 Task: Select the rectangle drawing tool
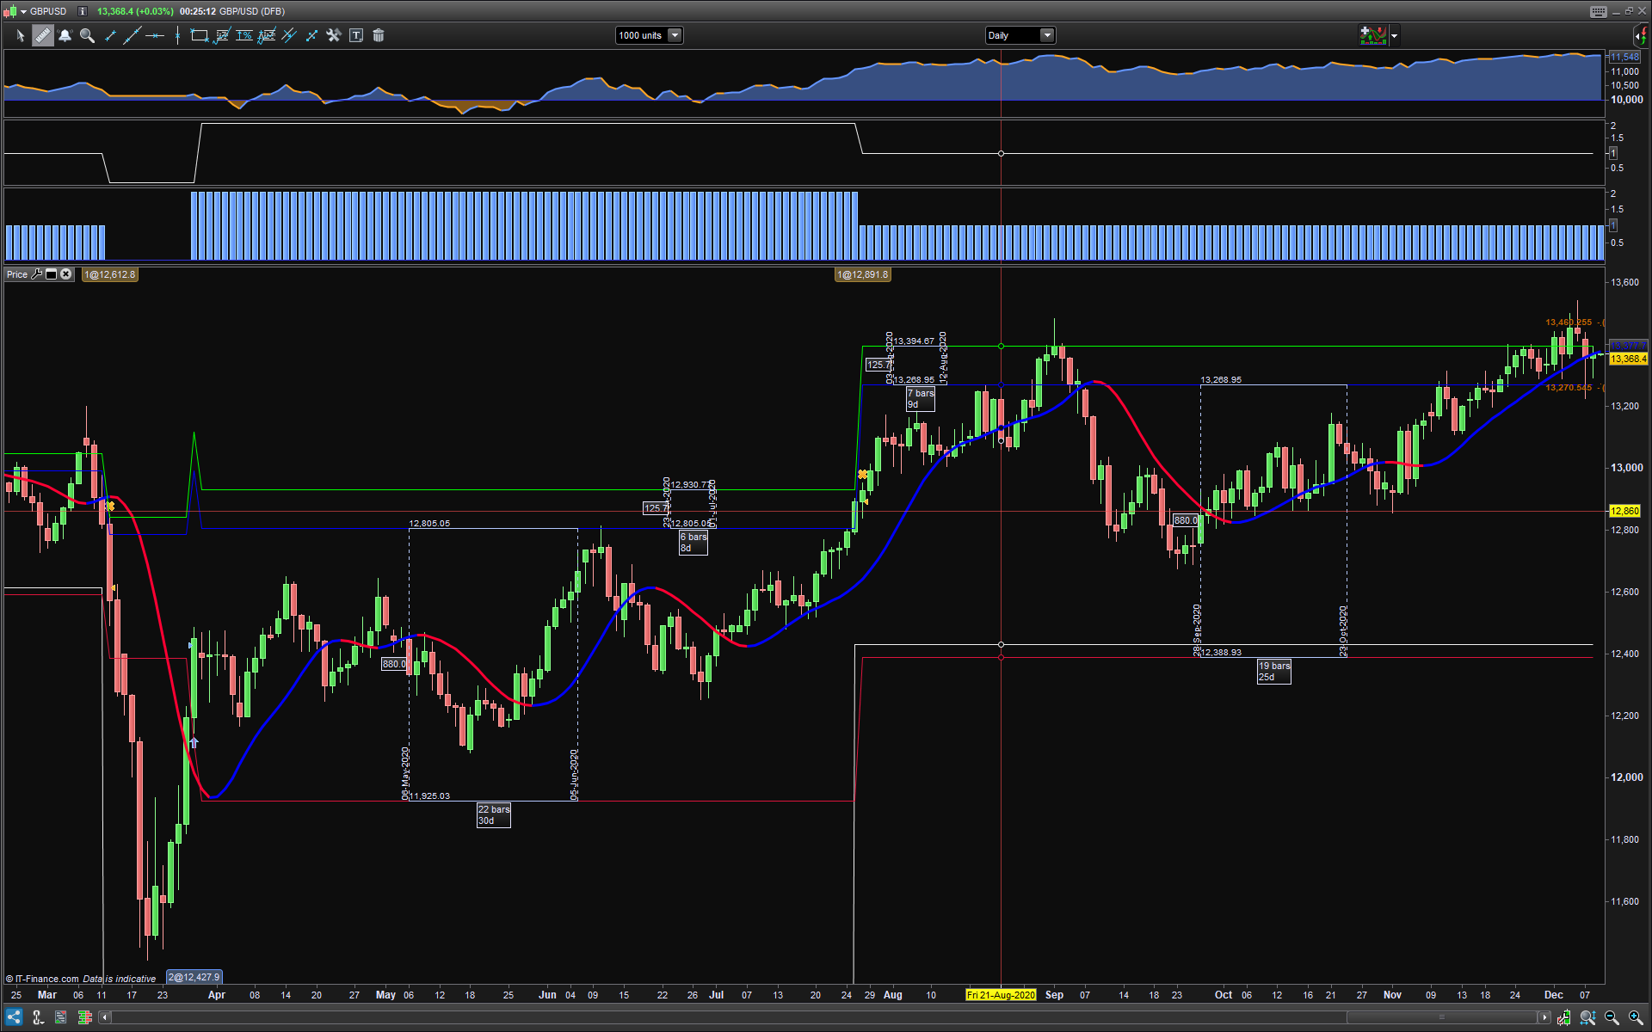199,35
